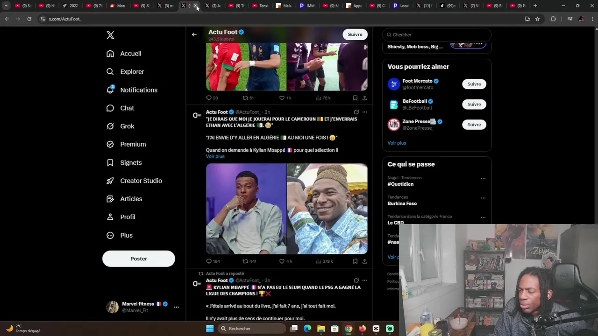Open the Notifications bell in the sidebar
The height and width of the screenshot is (336, 598).
(131, 90)
